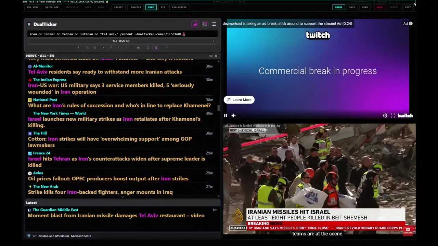The height and width of the screenshot is (246, 438).
Task: Click the National Post source icon
Action: click(x=30, y=100)
